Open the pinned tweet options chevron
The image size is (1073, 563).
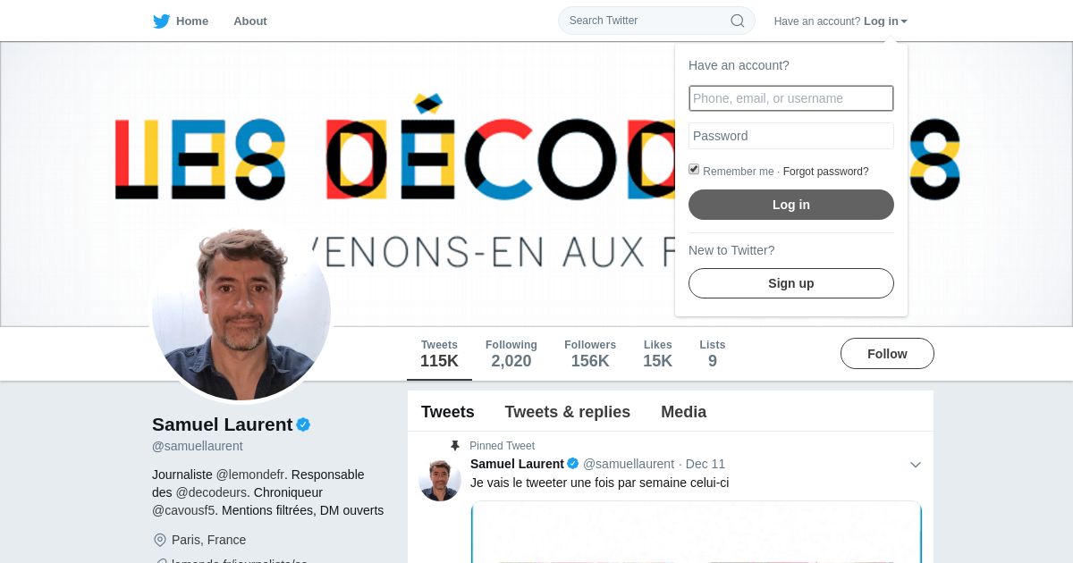915,465
